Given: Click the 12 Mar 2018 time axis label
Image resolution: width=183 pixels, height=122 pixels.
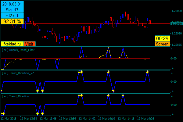Looking at the screenshot, I should click(x=9, y=119).
